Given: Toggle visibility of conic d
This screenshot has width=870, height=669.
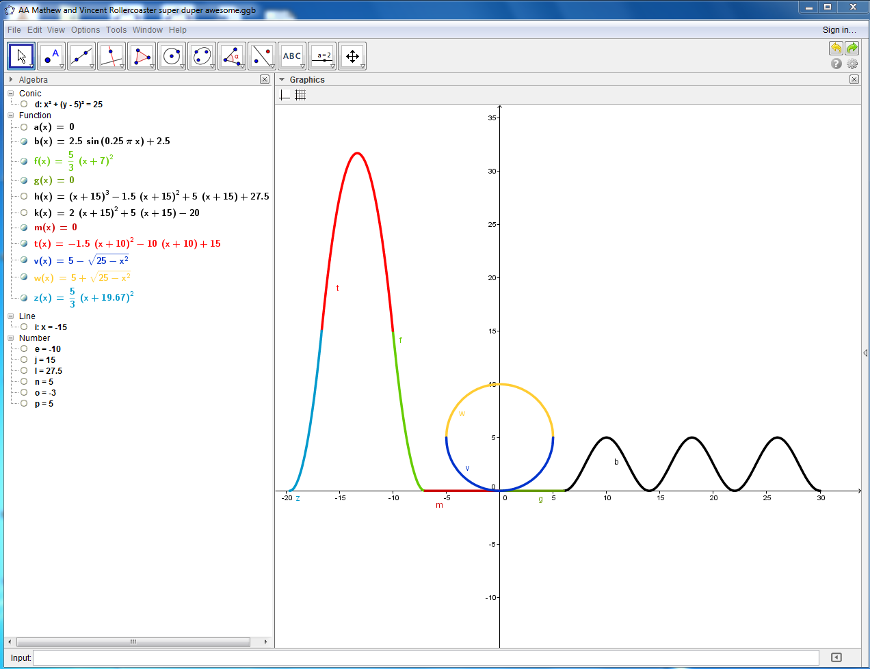Looking at the screenshot, I should (24, 105).
